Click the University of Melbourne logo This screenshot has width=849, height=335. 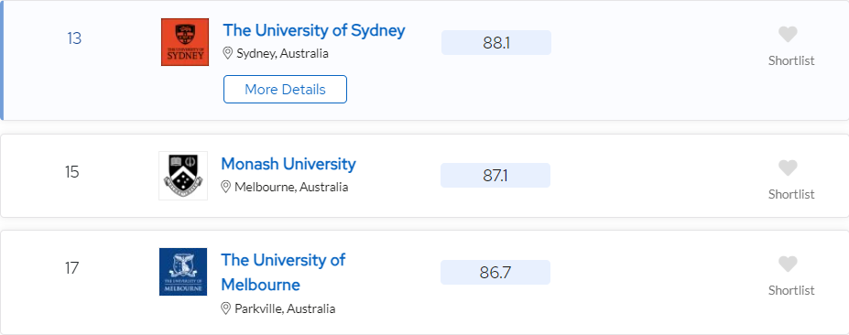pyautogui.click(x=183, y=272)
